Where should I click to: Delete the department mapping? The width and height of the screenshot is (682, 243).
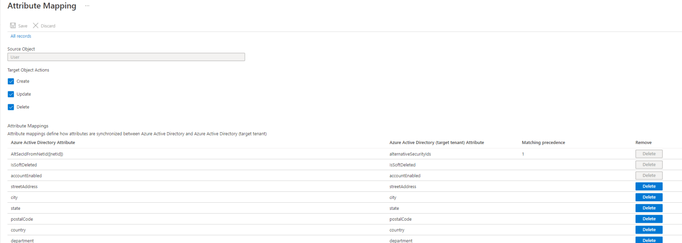tap(649, 240)
